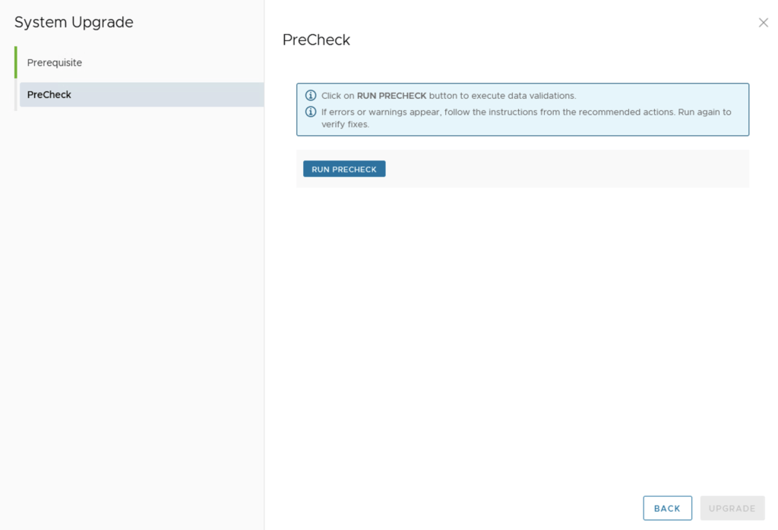This screenshot has width=778, height=530.
Task: Open the Prerequisite step in sidebar
Action: pos(55,62)
